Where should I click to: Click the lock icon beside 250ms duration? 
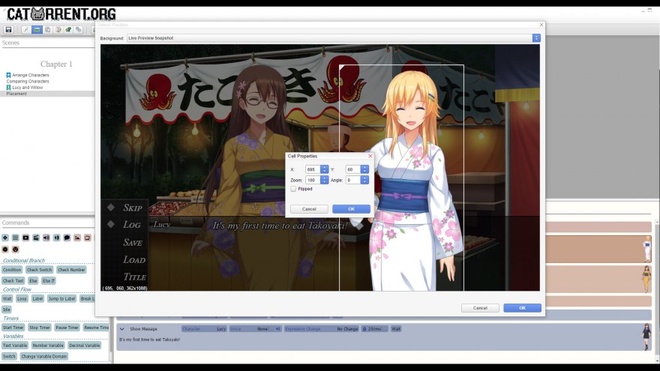tap(364, 329)
